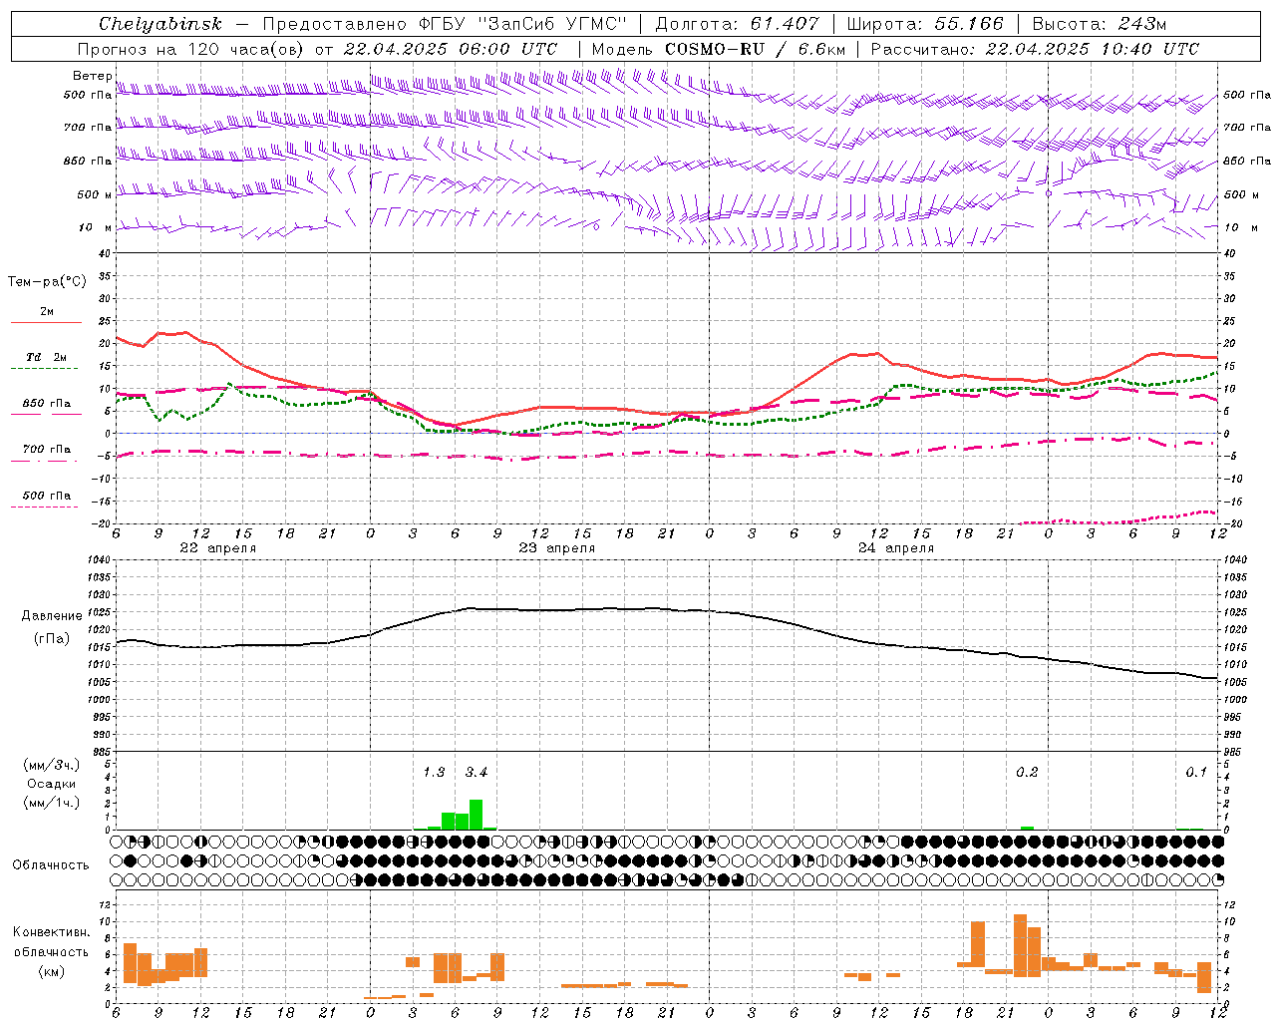Click 'Прогноз на 120 часа(ов)' forecast header text
Screen dimensions: 1276x1021
click(x=191, y=49)
